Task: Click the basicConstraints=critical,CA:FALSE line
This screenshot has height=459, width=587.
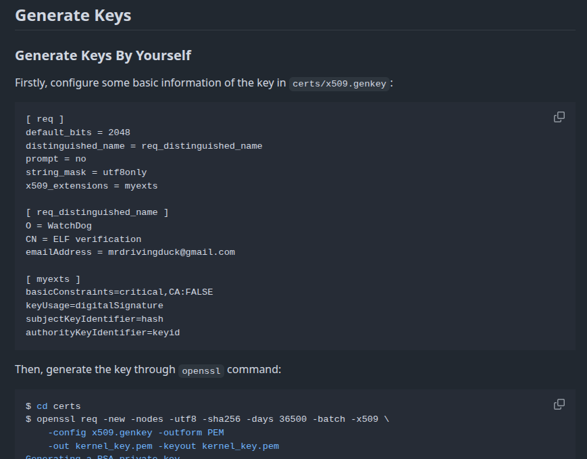Action: click(x=119, y=292)
